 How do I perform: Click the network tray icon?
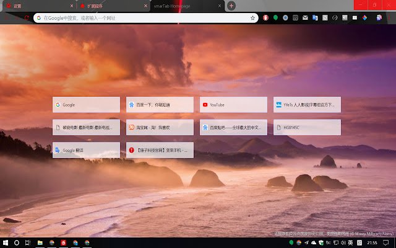tap(335, 242)
